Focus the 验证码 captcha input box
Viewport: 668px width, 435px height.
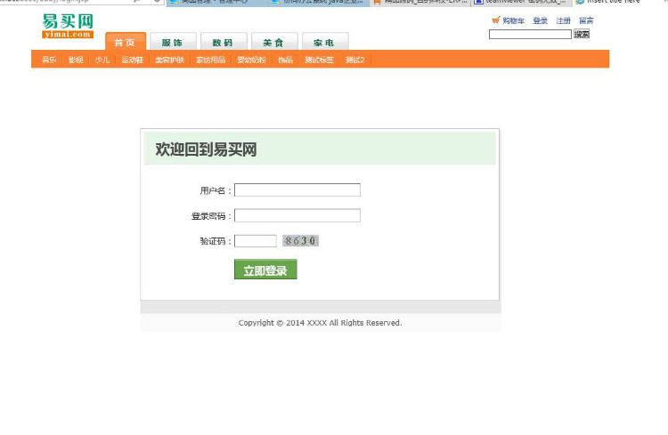coord(256,241)
